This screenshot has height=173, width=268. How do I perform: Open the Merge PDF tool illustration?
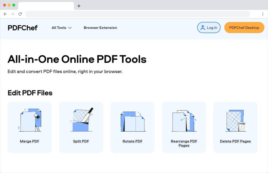[x=29, y=120]
